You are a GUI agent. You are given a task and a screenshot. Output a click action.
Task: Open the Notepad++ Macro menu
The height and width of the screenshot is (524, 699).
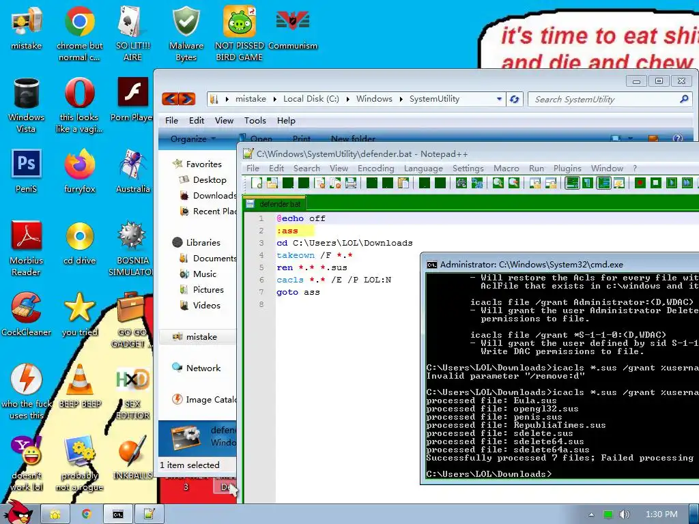506,168
